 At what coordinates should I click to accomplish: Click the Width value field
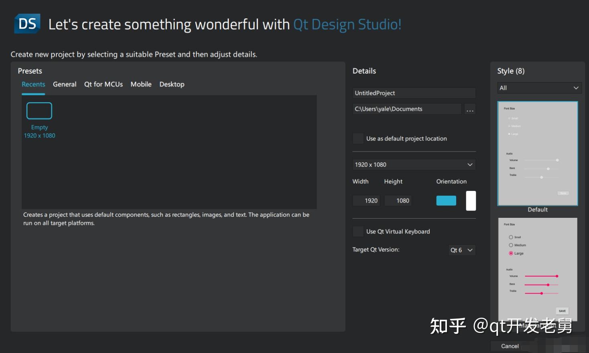(x=366, y=201)
